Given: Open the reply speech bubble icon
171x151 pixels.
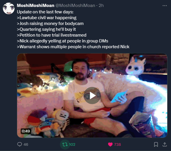Looking at the screenshot, I should (20, 144).
